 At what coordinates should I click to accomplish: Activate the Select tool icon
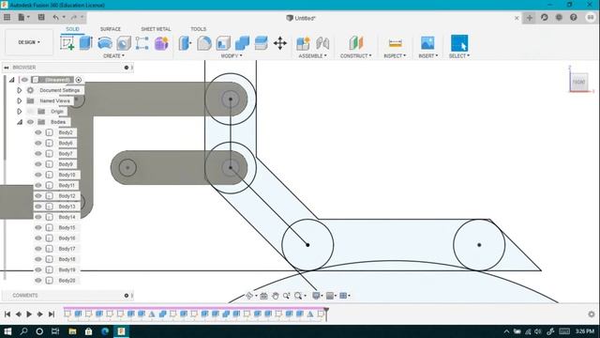click(459, 43)
